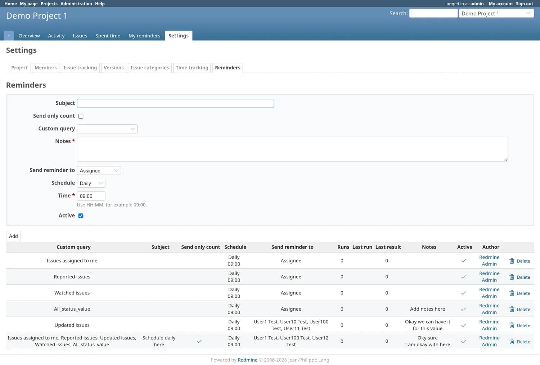
Task: Click the 'User1 Test, User100 Test, User12 Test' cell
Action: point(291,341)
